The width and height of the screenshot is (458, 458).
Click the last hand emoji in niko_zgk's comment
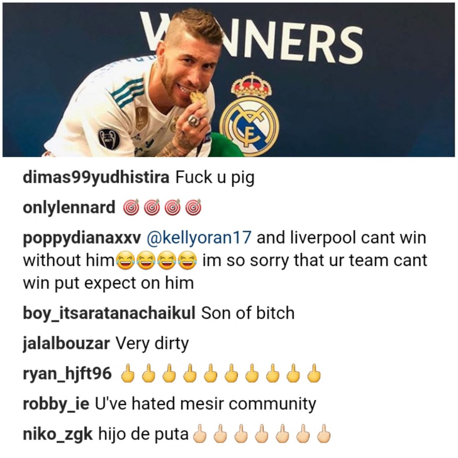coord(323,434)
